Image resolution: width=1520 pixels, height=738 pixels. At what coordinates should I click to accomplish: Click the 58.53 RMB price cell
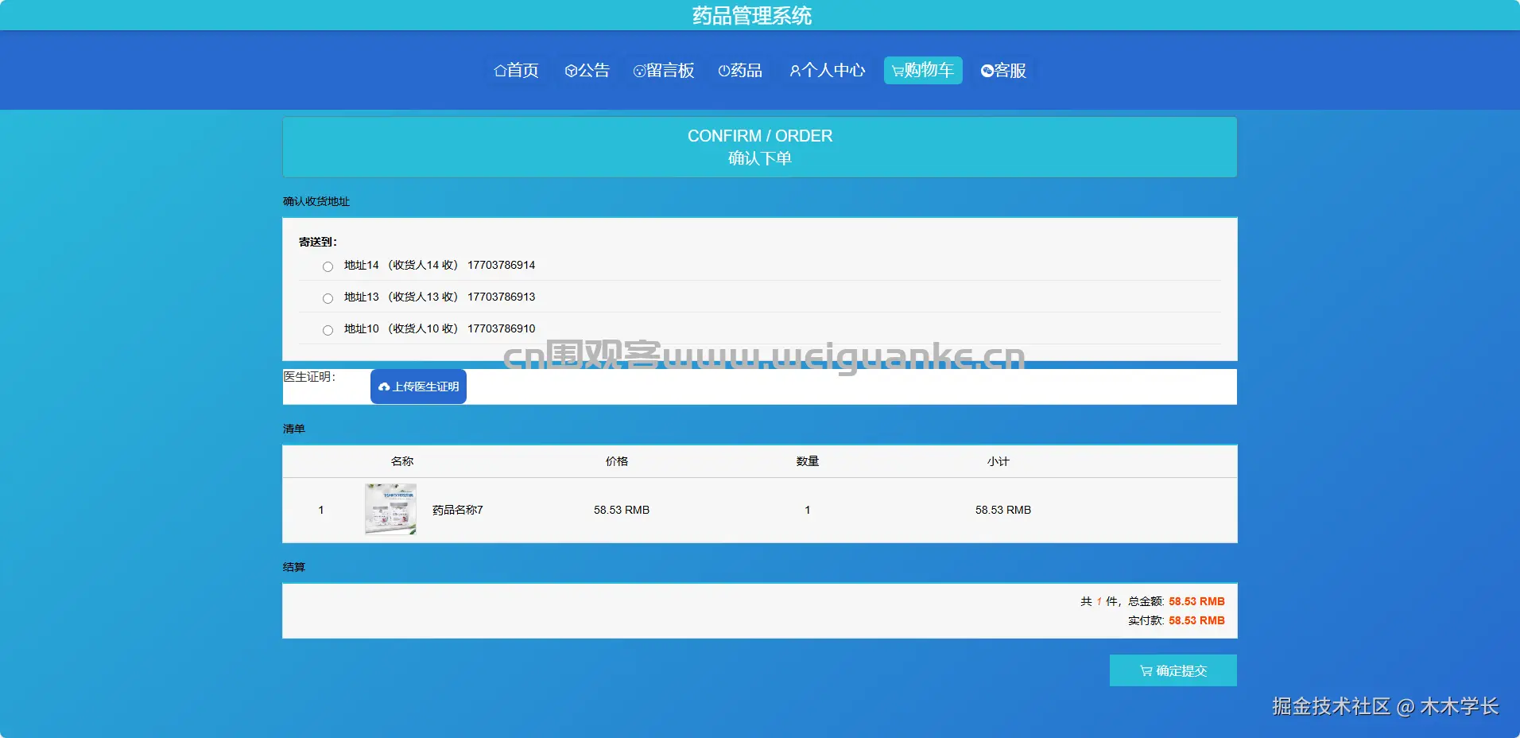[622, 510]
